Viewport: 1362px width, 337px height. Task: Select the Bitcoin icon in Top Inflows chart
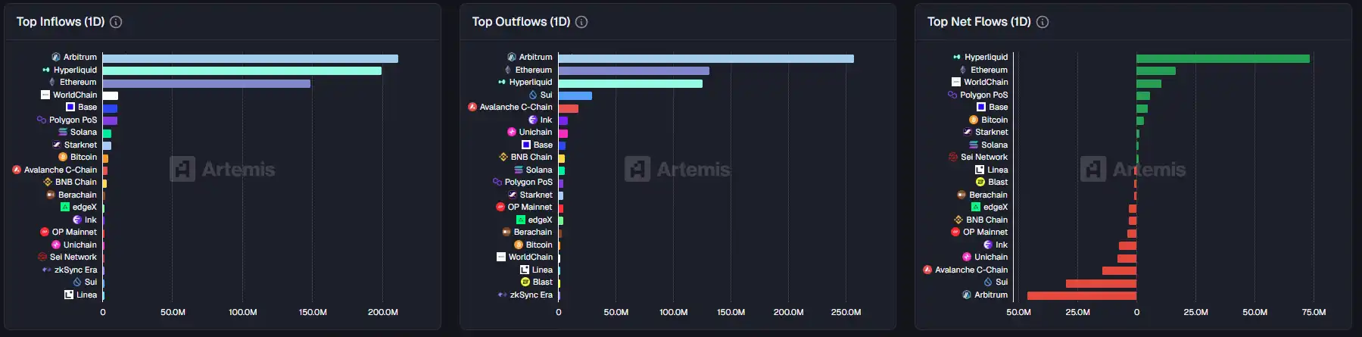pos(63,157)
